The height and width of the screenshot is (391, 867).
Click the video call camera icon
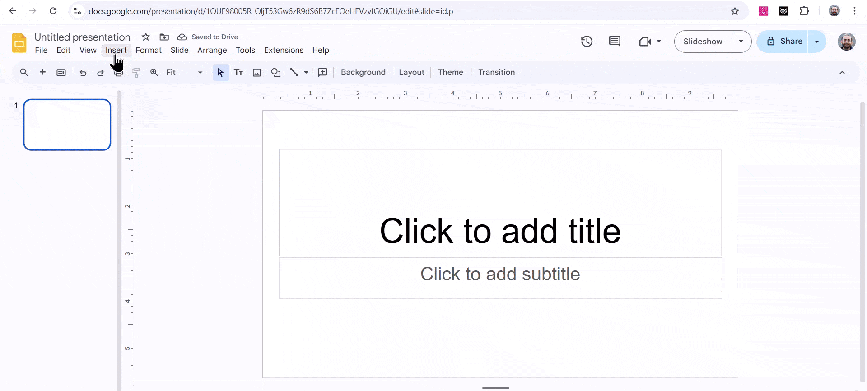[x=645, y=42]
